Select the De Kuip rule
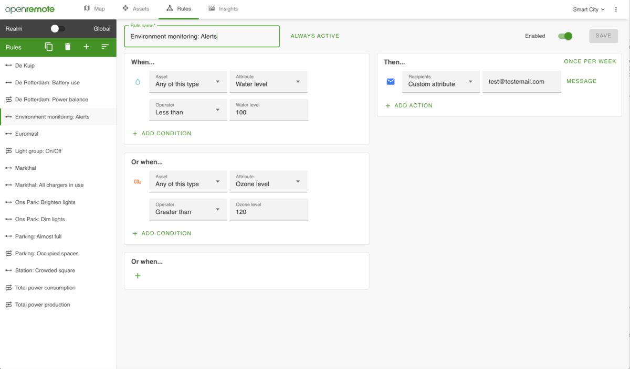This screenshot has height=369, width=630. (58, 66)
